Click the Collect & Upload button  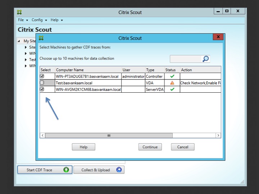(x=99, y=170)
